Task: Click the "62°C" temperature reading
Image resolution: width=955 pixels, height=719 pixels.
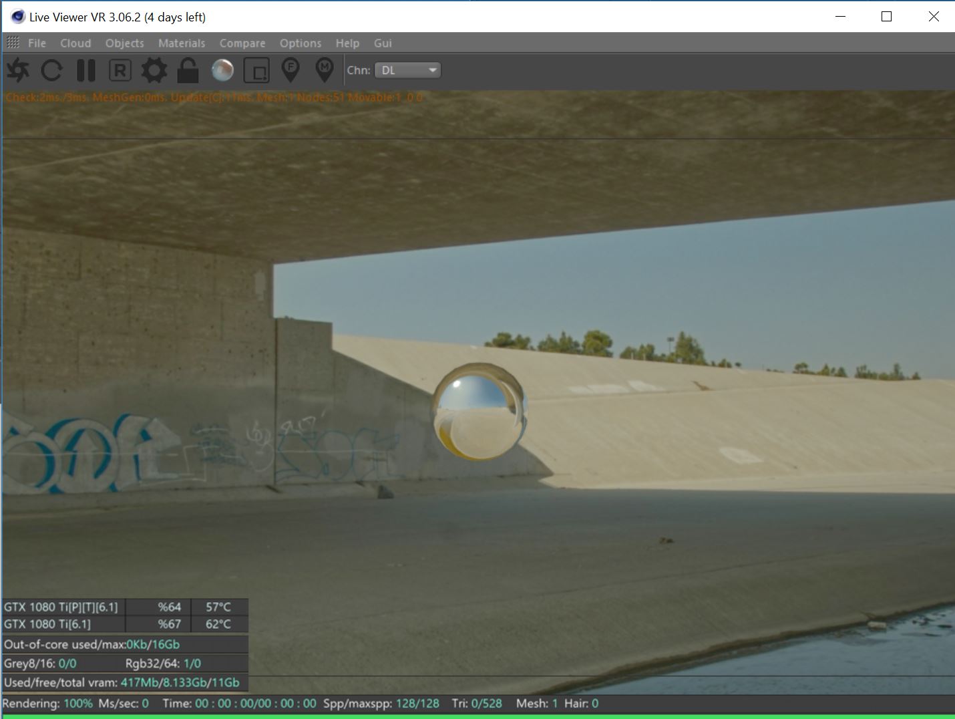Action: (x=219, y=624)
